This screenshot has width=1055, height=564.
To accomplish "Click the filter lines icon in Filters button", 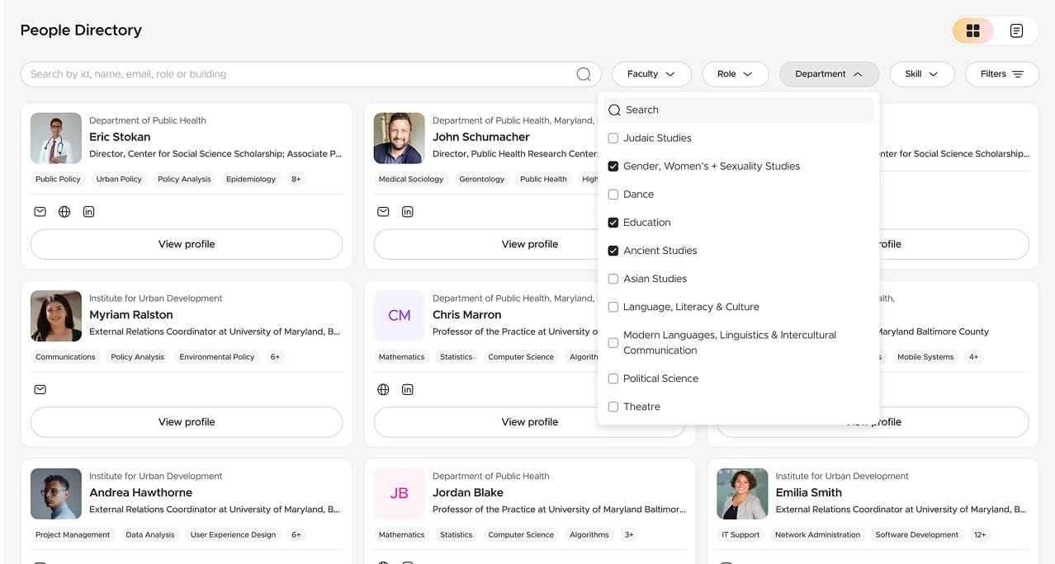I will [1018, 74].
